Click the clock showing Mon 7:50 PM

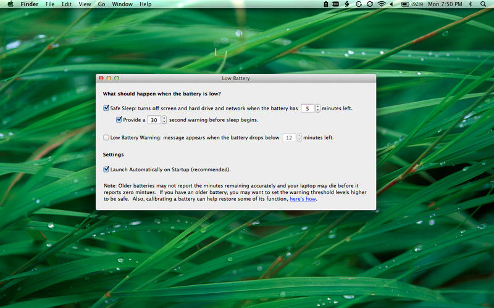(445, 4)
